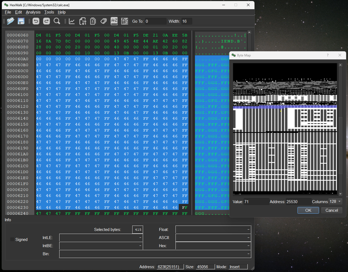Screen dimensions: 348x272
Task: Redo the last edit
Action: click(46, 21)
